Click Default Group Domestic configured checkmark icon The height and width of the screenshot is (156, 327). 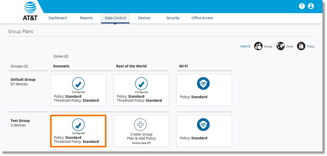78,84
